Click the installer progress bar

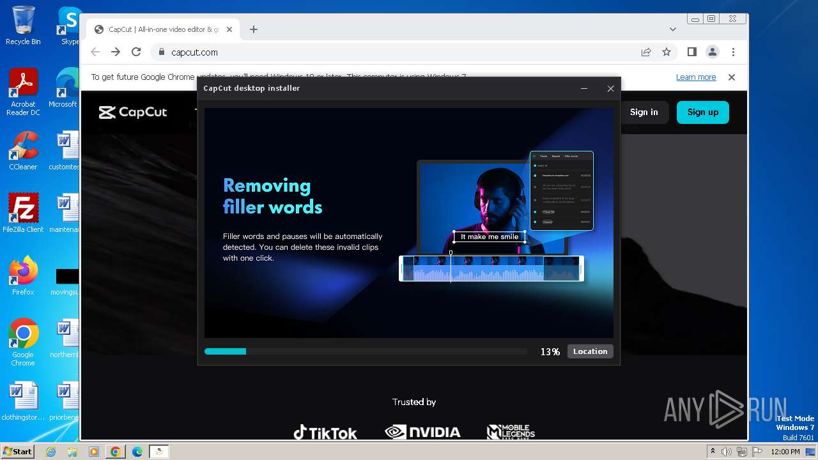pyautogui.click(x=366, y=351)
